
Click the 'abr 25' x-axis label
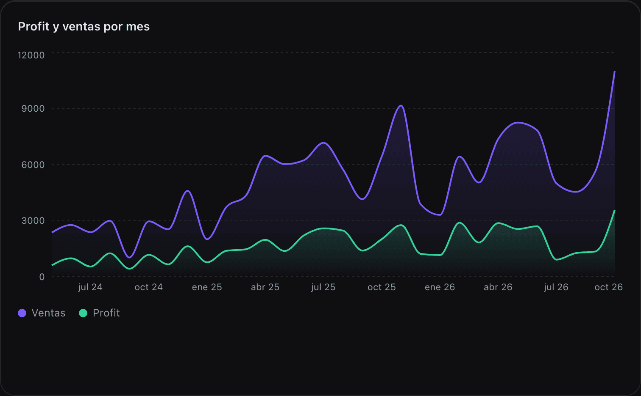tap(265, 287)
